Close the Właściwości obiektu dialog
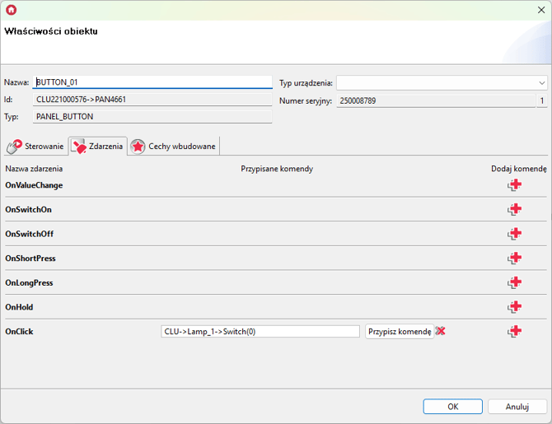The image size is (552, 424). pyautogui.click(x=540, y=10)
